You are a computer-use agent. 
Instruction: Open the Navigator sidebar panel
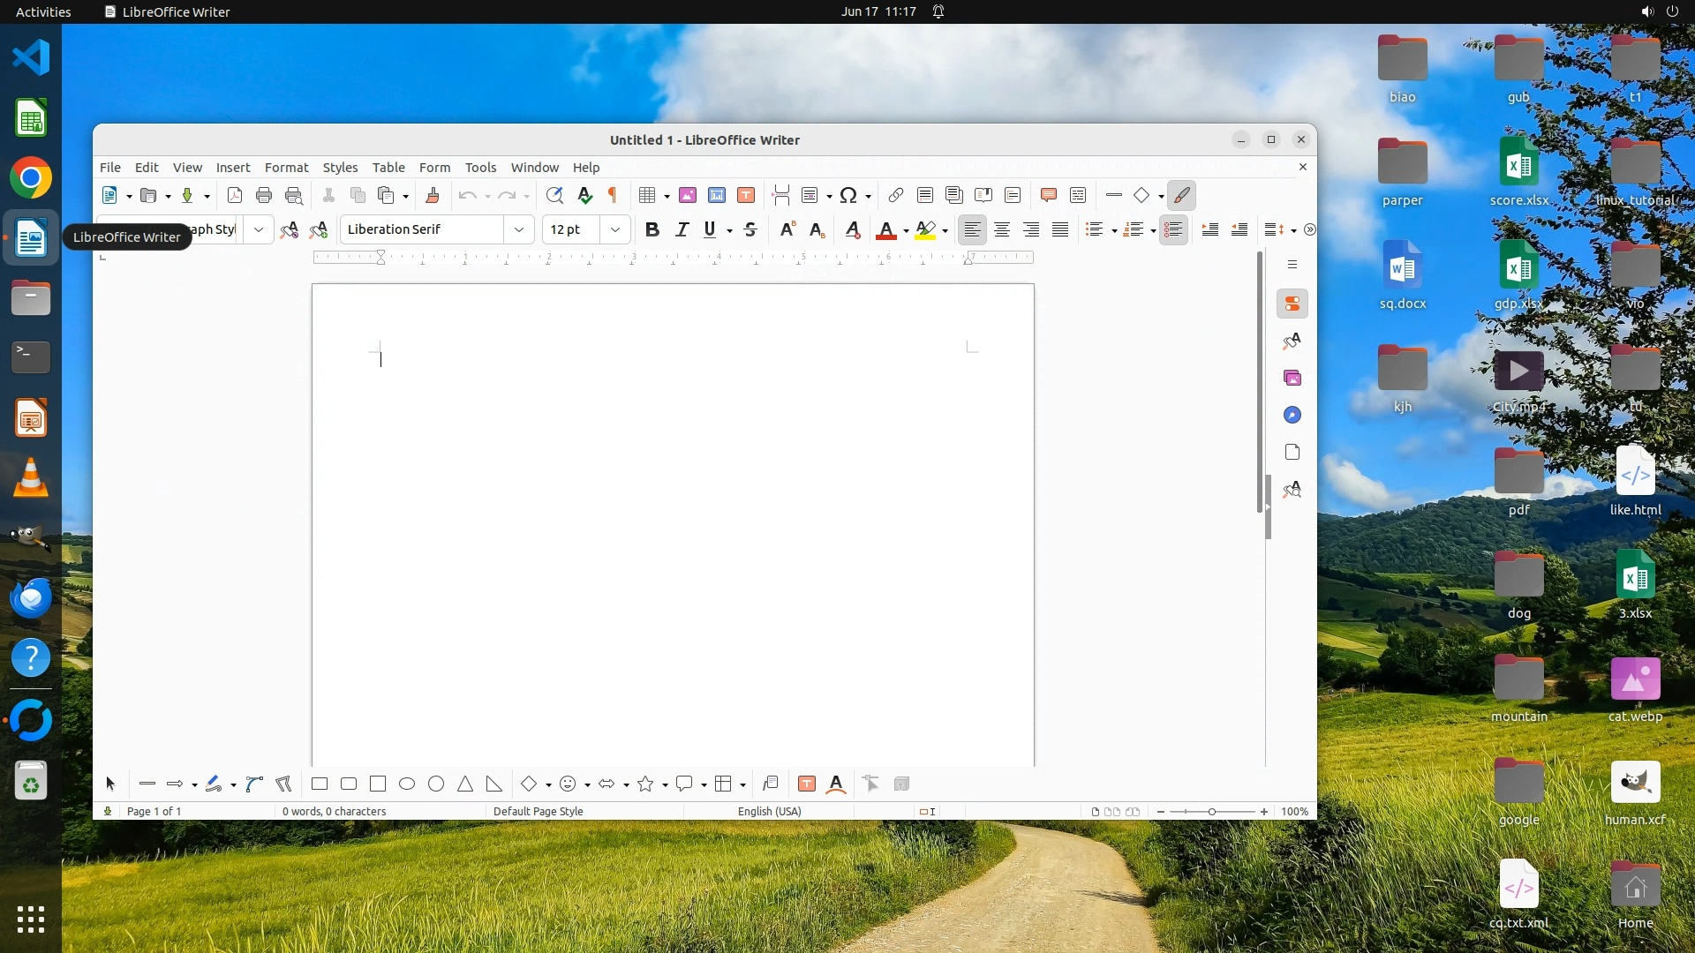click(x=1292, y=416)
